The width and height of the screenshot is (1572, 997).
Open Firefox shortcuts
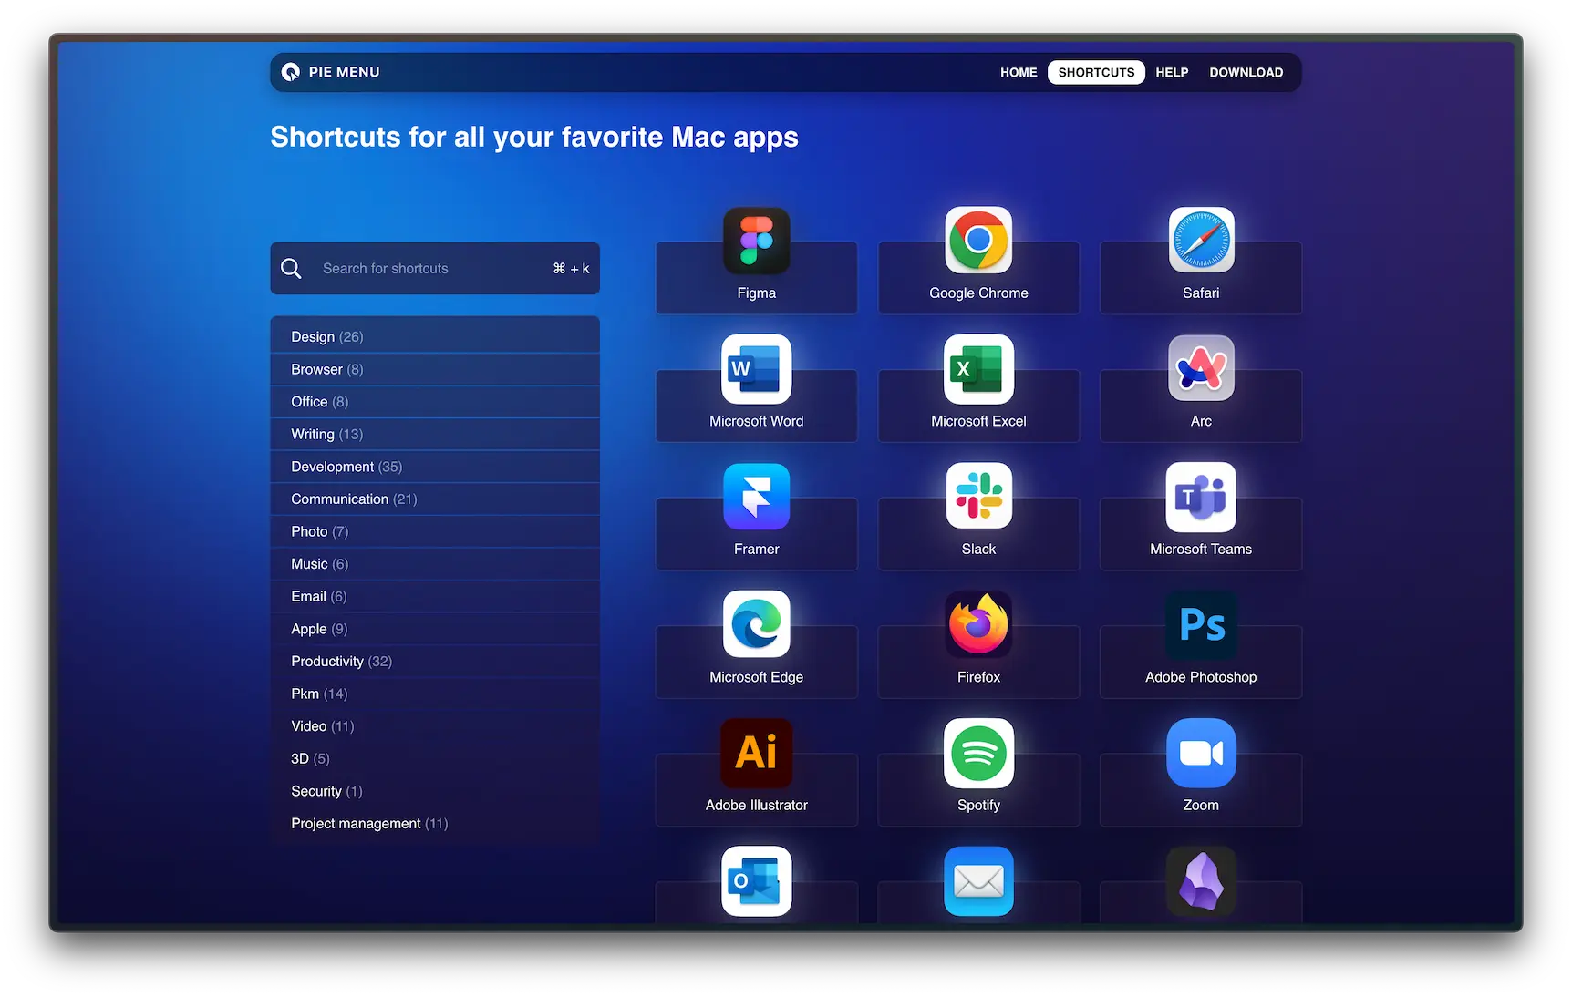[978, 641]
